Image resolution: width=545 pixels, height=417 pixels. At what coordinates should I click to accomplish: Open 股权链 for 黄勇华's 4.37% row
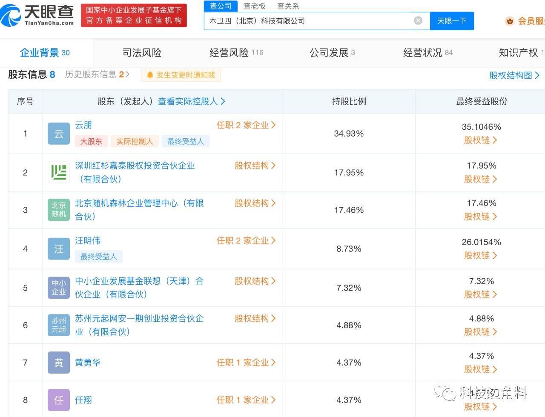point(481,369)
